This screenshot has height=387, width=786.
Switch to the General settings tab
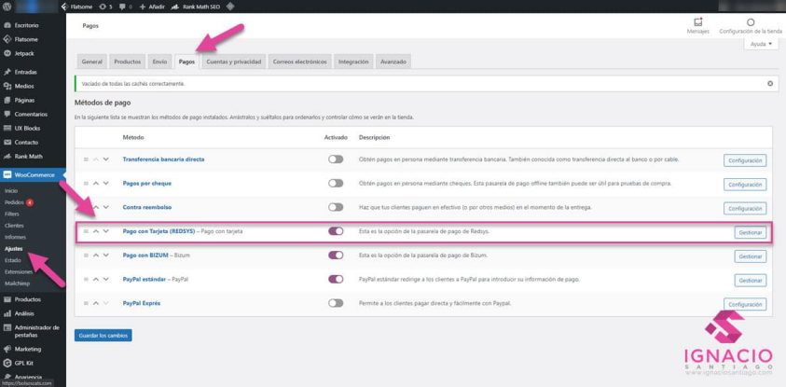click(91, 62)
